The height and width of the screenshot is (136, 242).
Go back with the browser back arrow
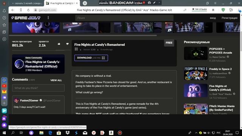pos(13,10)
